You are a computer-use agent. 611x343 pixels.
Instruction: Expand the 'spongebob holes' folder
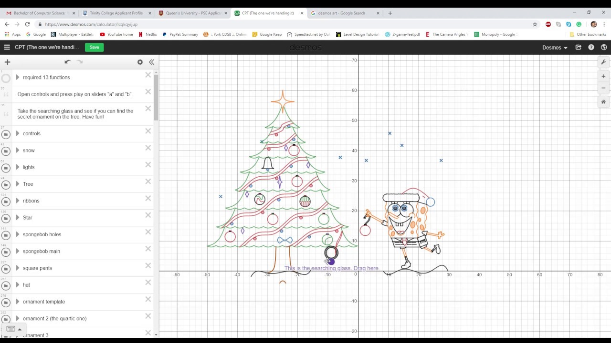pyautogui.click(x=18, y=234)
